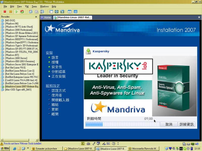Click the Revert to Snapshot toolbar icon
The height and width of the screenshot is (151, 202).
click(36, 12)
